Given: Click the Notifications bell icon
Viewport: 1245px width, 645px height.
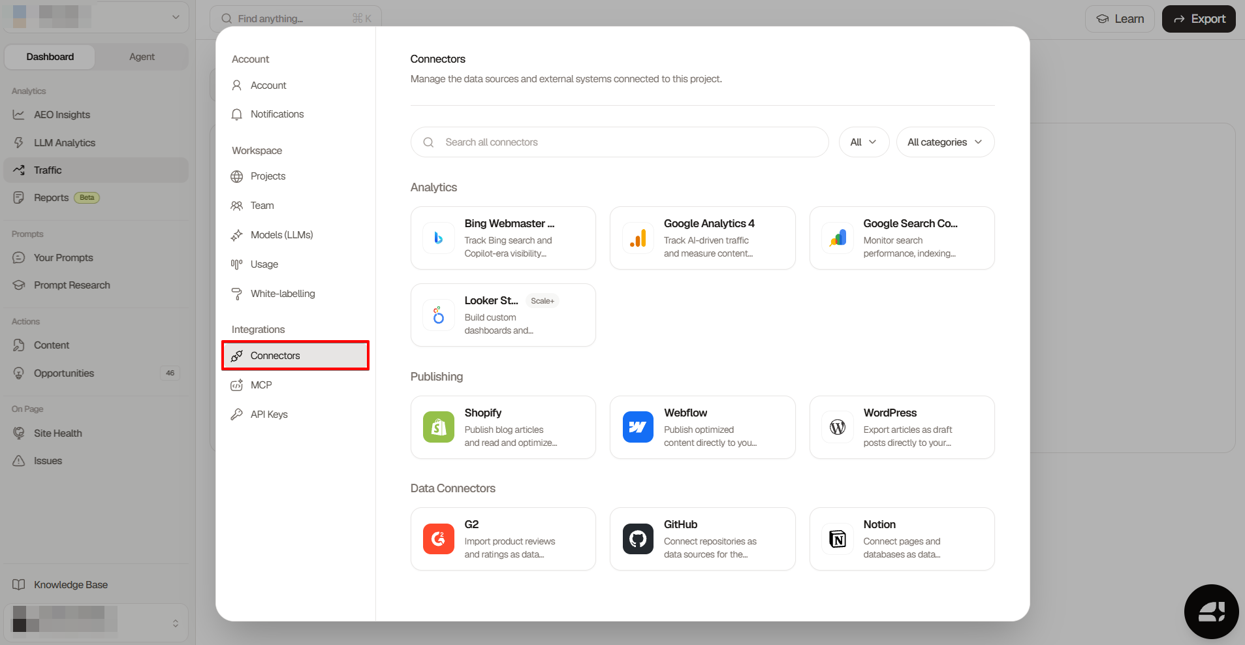Looking at the screenshot, I should [237, 114].
